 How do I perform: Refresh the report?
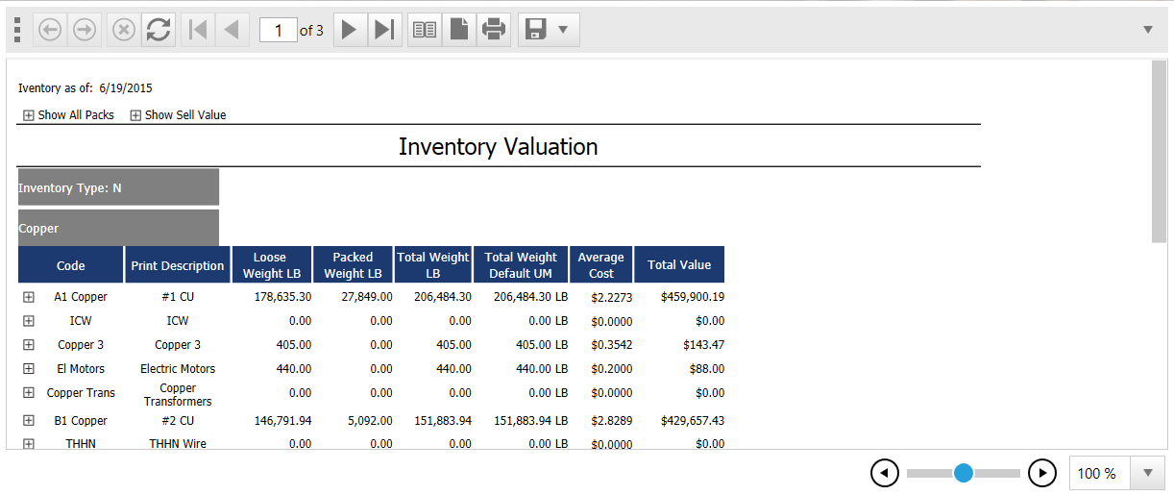(x=158, y=30)
